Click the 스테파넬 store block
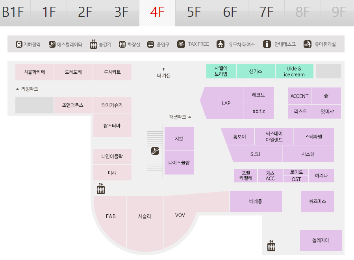The width and height of the screenshot is (354, 260). click(x=313, y=137)
